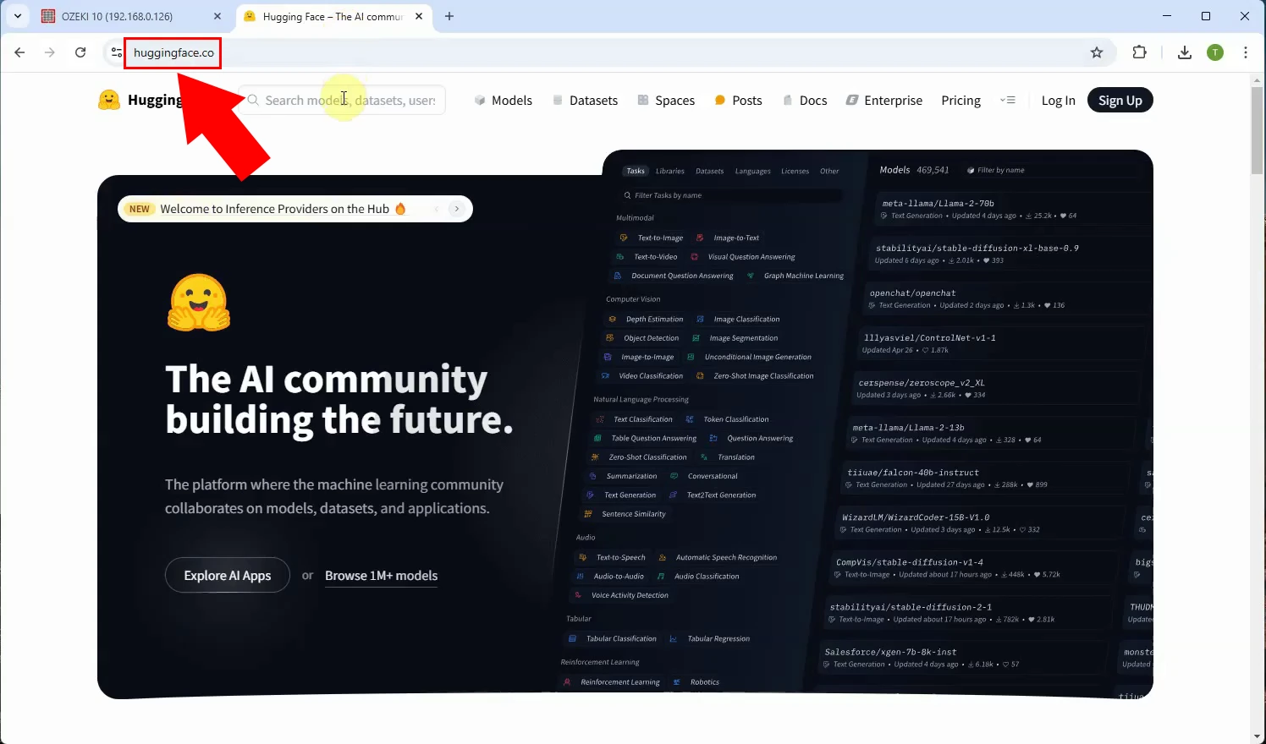1266x744 pixels.
Task: Select the Text-to-Image task
Action: tap(652, 238)
